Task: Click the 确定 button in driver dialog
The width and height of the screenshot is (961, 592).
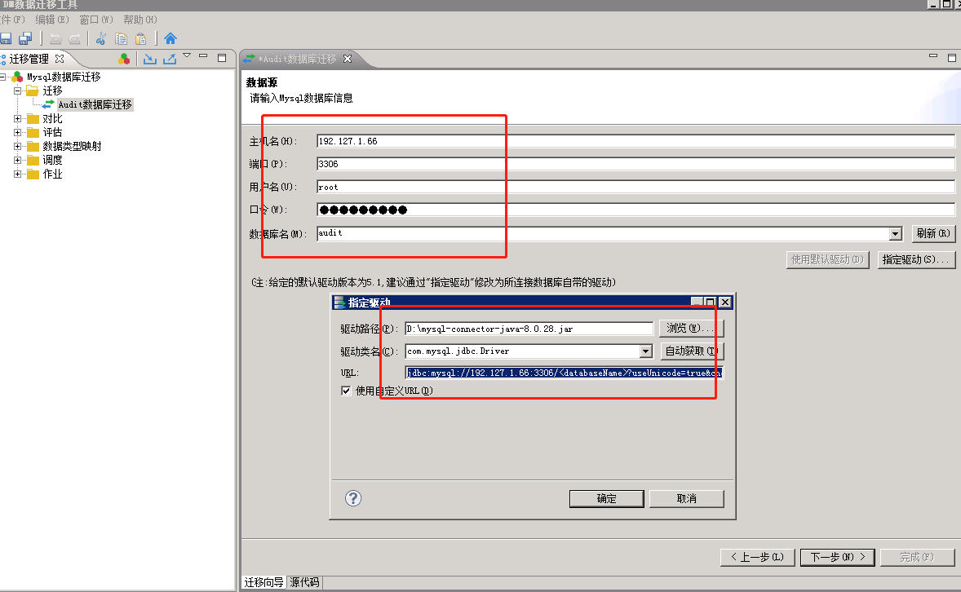Action: (606, 498)
